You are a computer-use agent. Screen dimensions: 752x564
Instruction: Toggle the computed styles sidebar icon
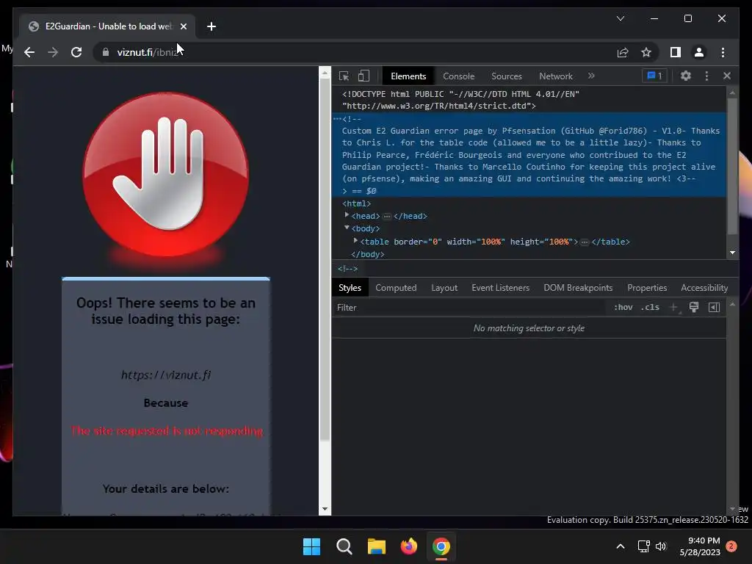click(x=714, y=308)
